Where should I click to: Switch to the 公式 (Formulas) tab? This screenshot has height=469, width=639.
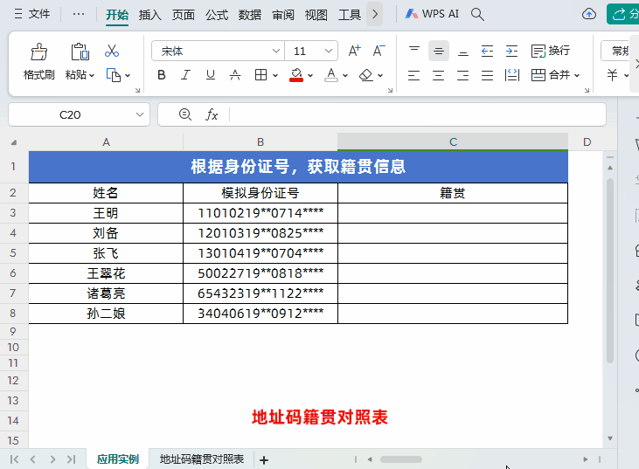tap(217, 15)
